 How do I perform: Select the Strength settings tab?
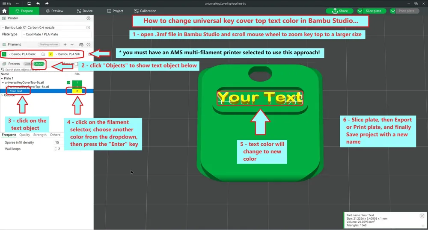point(40,135)
